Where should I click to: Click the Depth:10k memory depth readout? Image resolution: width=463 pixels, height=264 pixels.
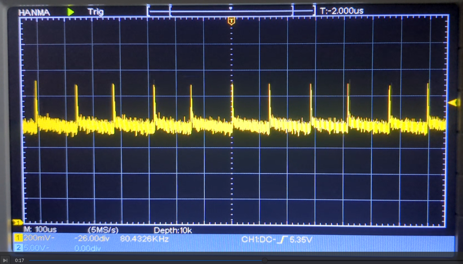coord(173,230)
